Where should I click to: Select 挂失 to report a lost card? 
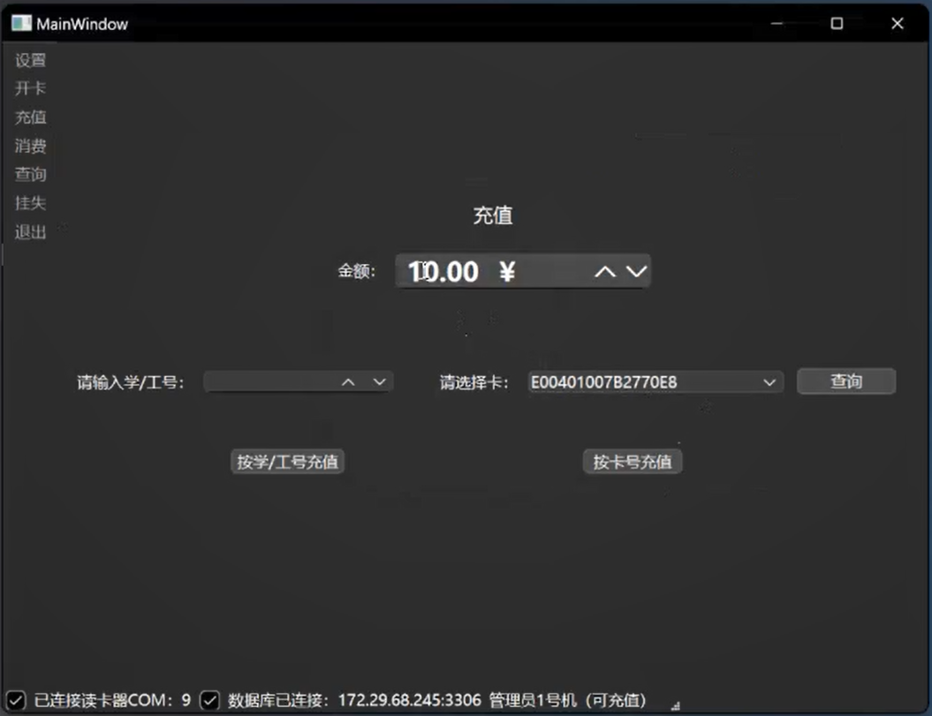tap(31, 203)
